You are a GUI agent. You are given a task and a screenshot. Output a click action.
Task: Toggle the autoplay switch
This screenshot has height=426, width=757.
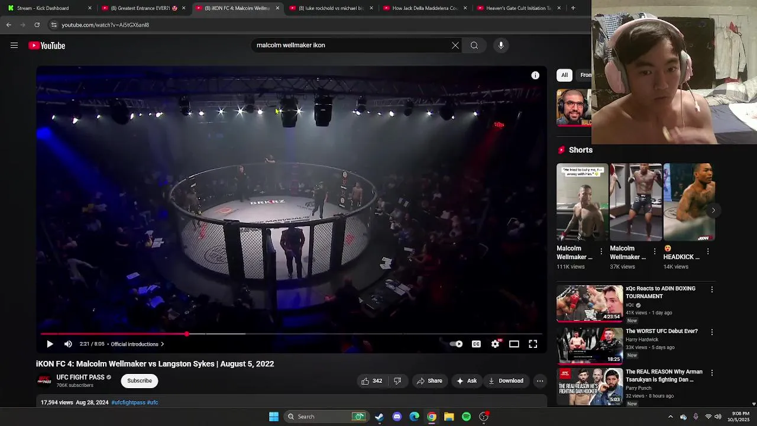pos(456,344)
